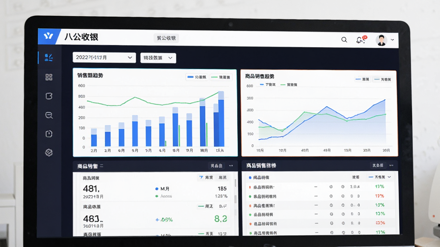Click the app title "八公收银"
Screen dimensions: 440x247
click(81, 37)
